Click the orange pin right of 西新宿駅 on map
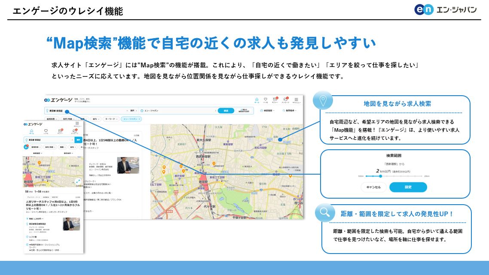489x275 pixels. [214, 163]
